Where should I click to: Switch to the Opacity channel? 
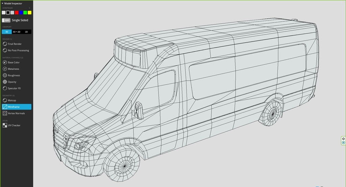pyautogui.click(x=12, y=82)
